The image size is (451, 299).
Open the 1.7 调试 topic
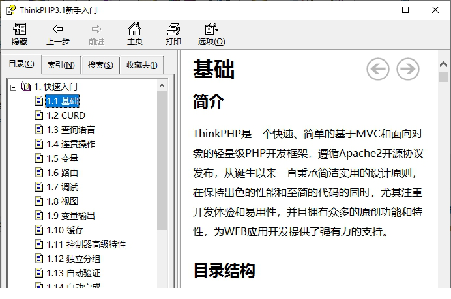63,187
